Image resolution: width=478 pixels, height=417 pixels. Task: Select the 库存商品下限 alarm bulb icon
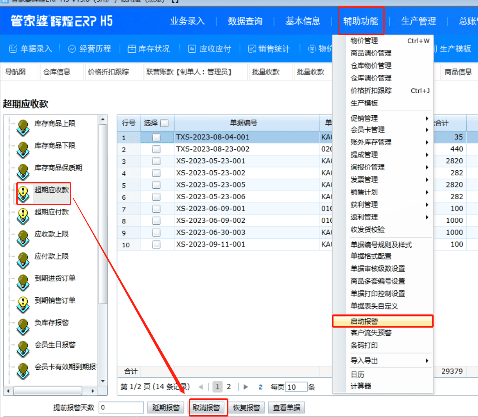click(23, 150)
